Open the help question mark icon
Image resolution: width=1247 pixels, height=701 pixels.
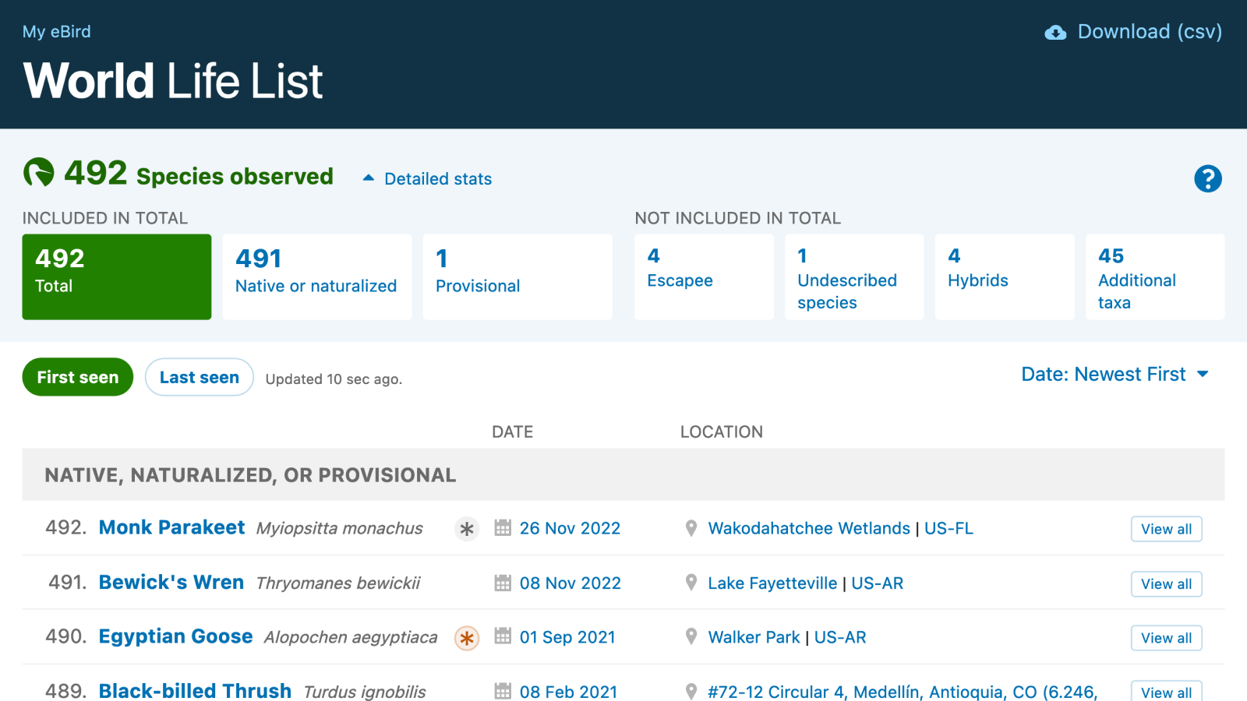pyautogui.click(x=1208, y=178)
